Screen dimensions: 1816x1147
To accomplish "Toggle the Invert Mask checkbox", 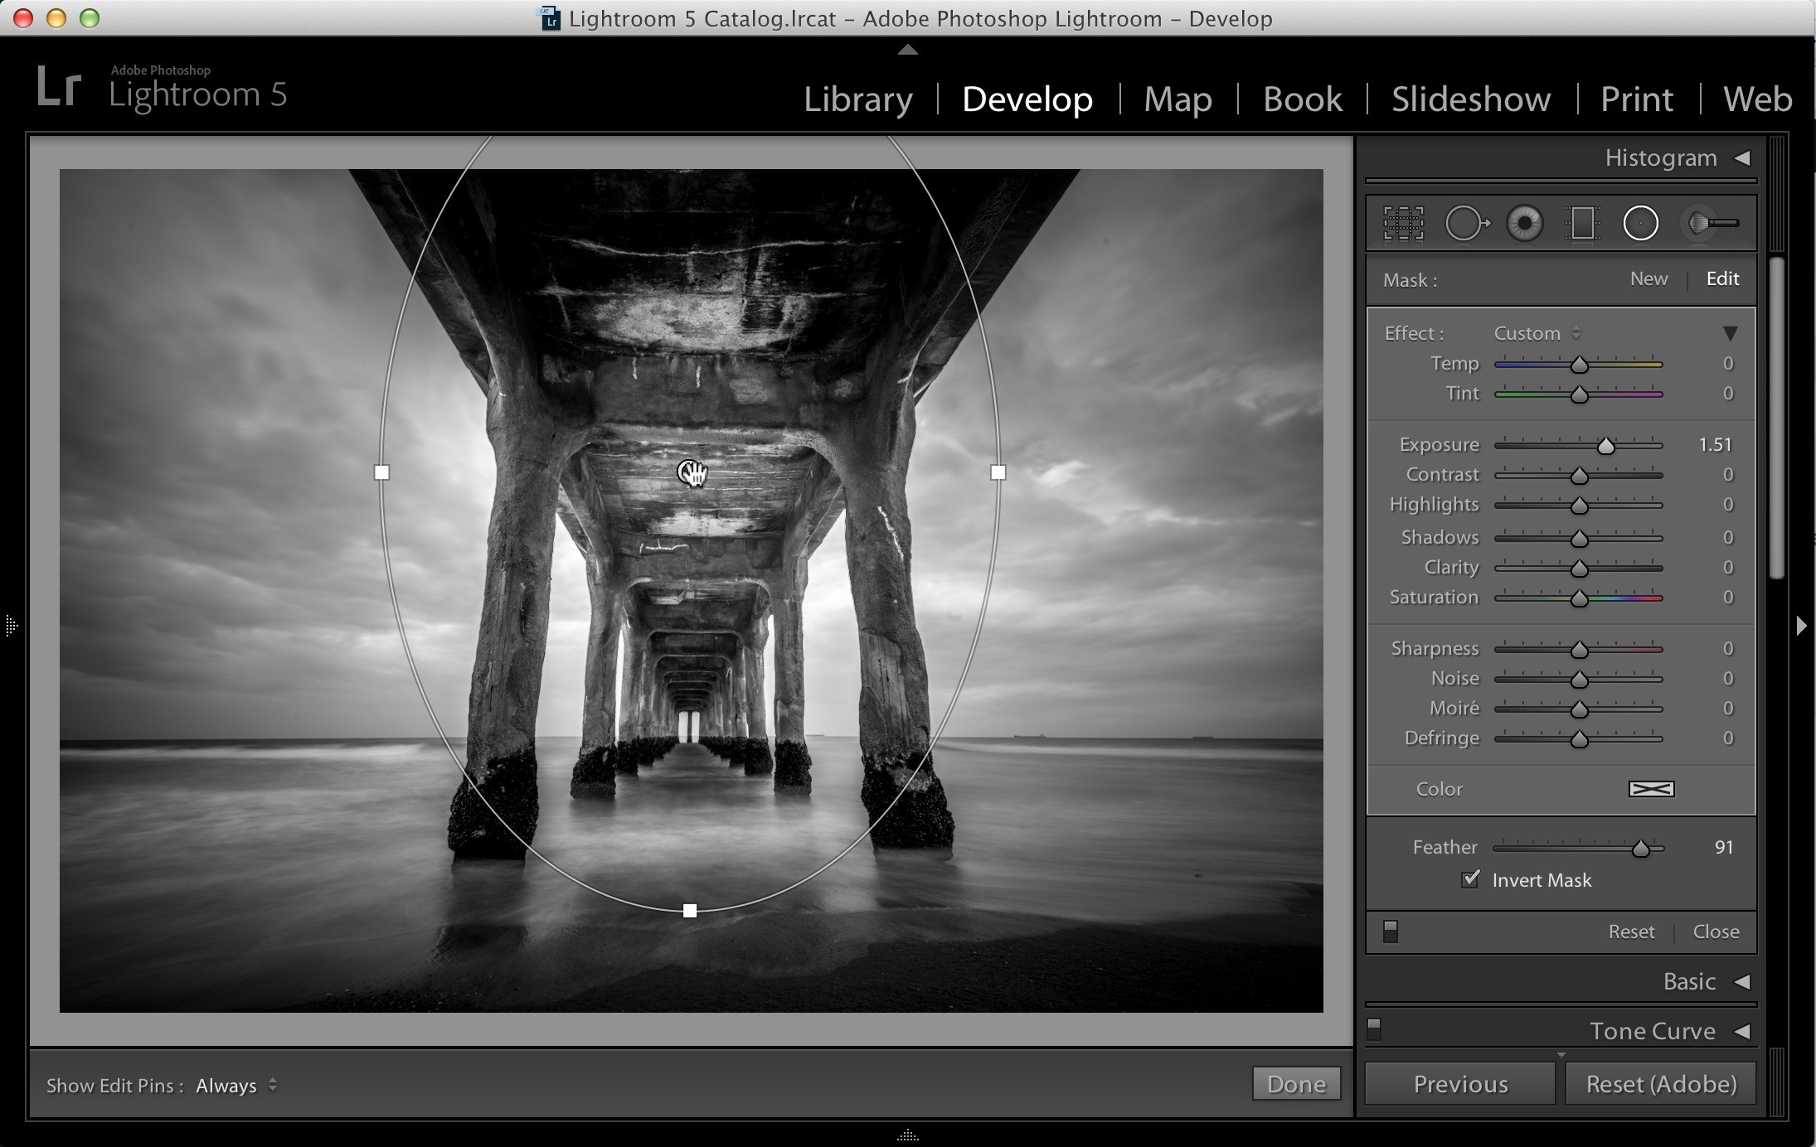I will point(1470,879).
